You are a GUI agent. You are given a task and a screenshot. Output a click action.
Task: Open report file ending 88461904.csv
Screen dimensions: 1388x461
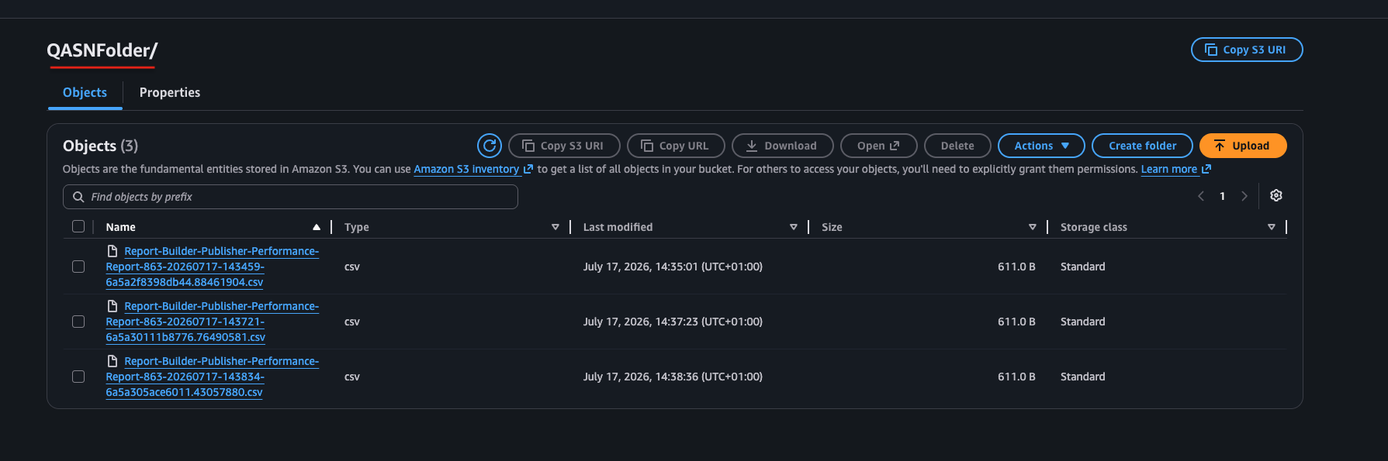(212, 267)
